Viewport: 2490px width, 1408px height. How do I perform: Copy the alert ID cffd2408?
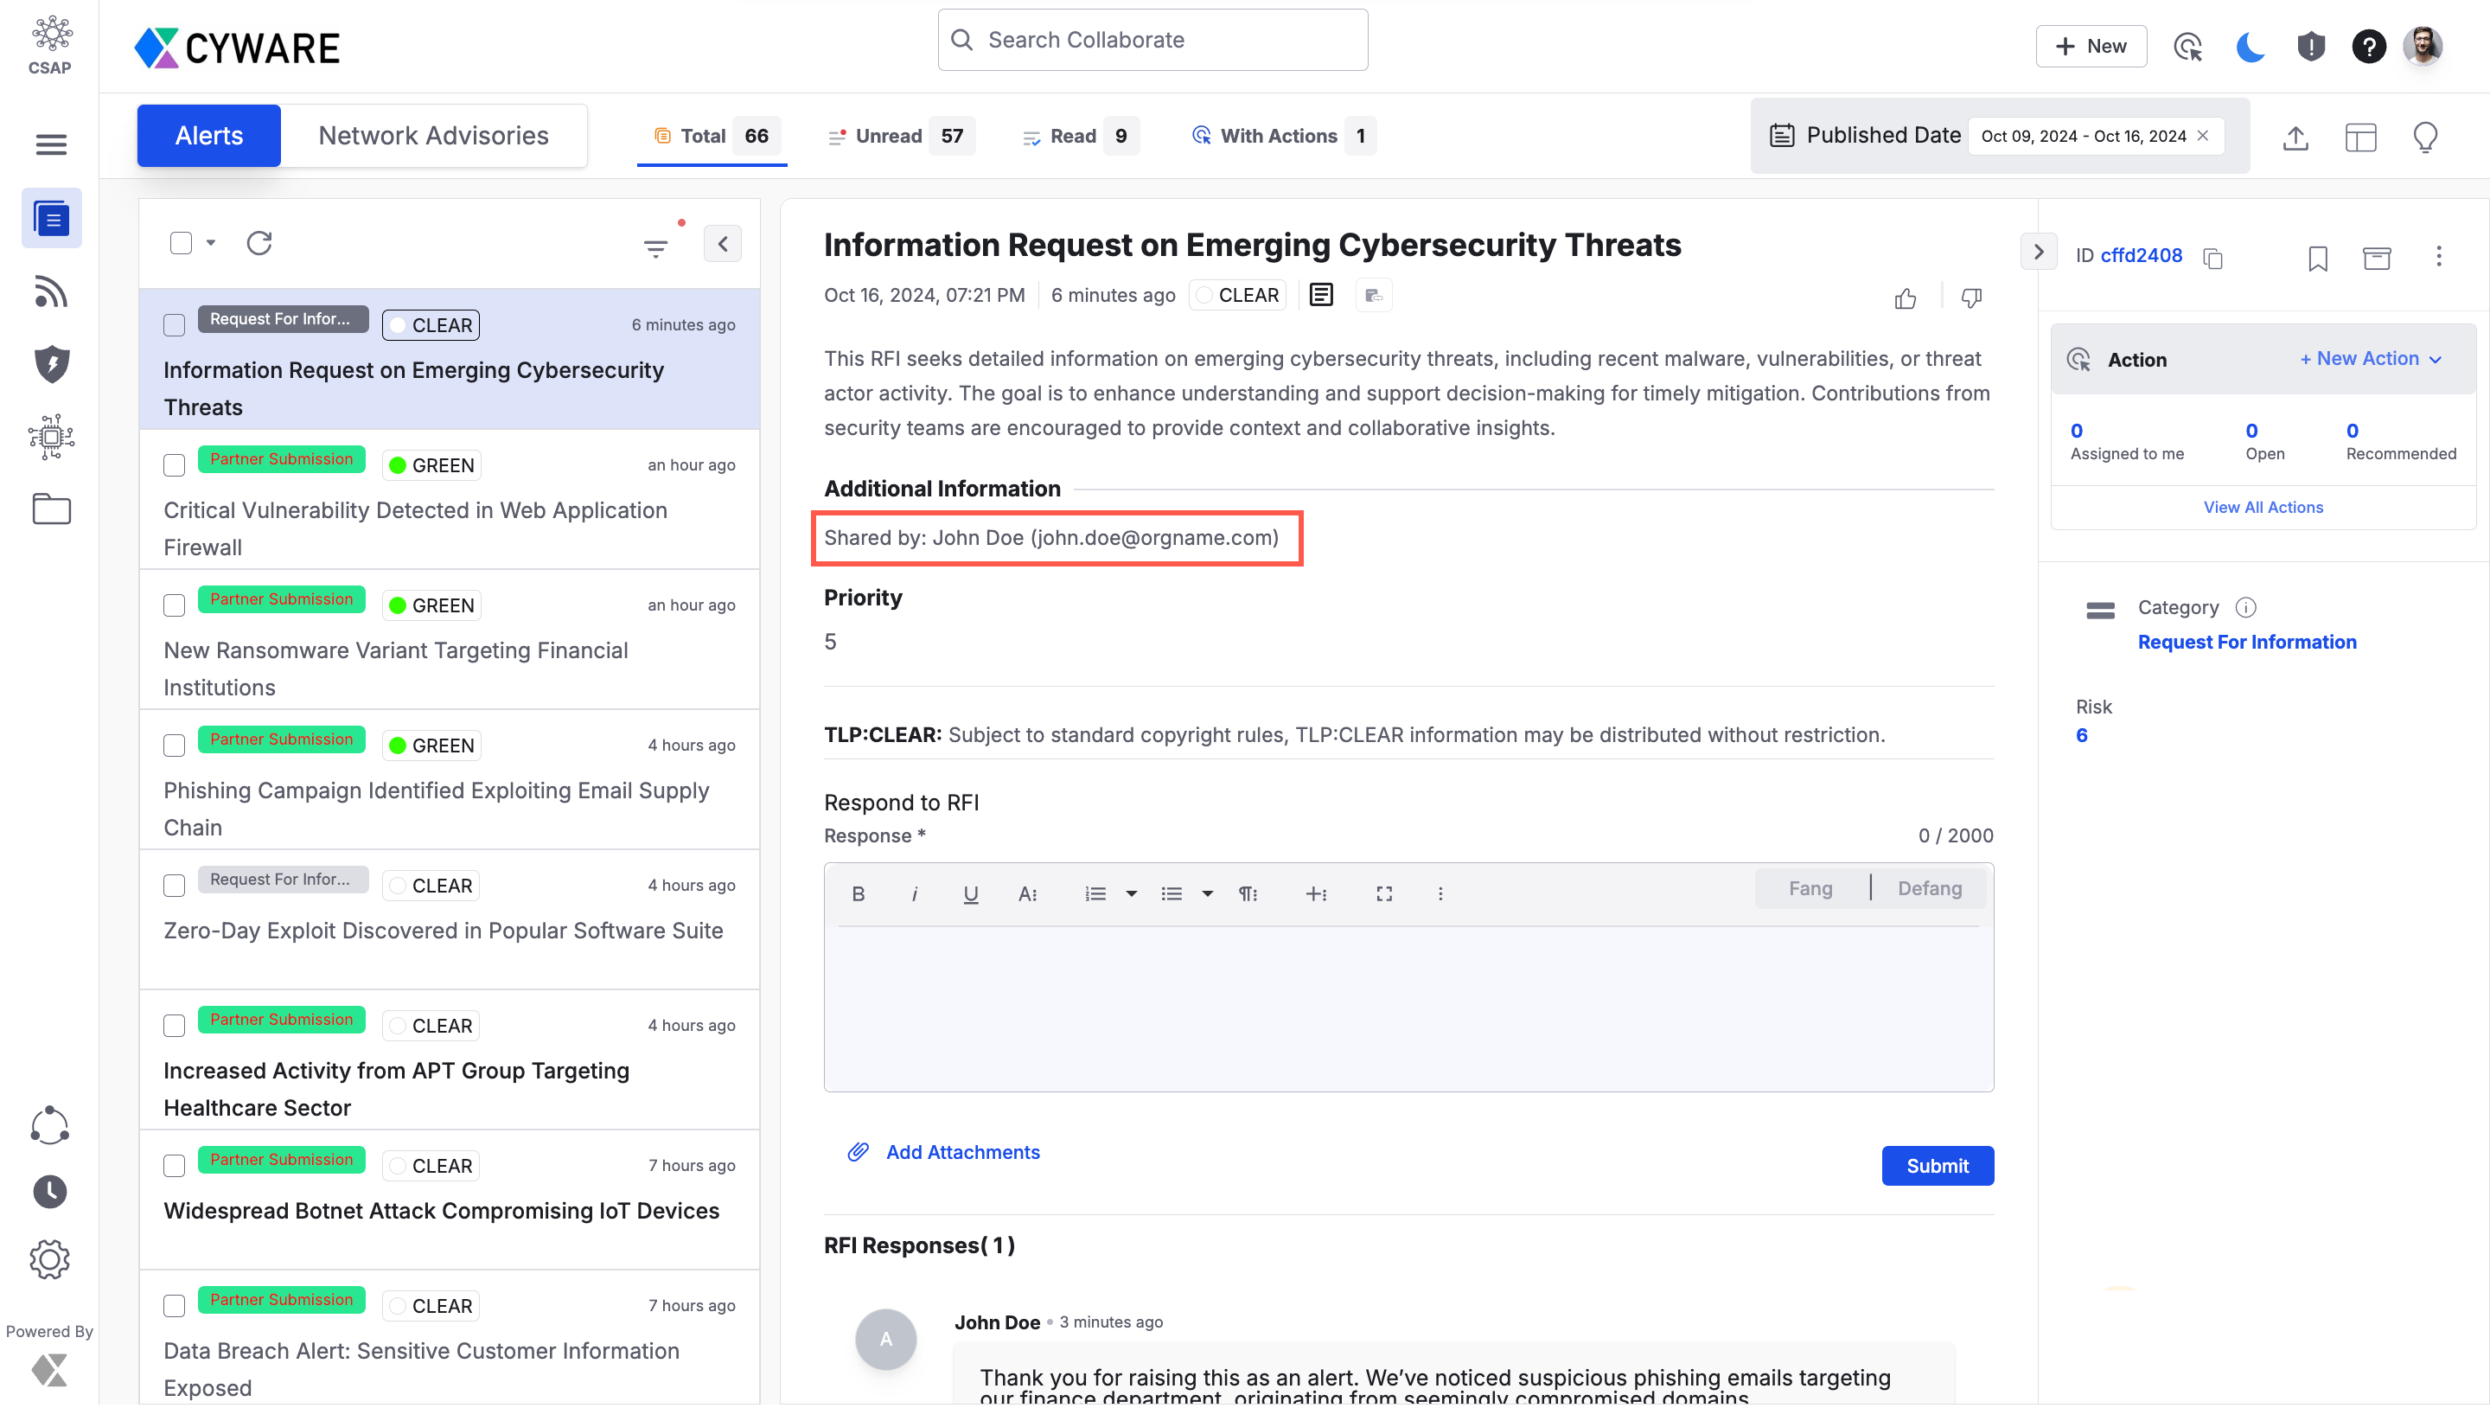point(2212,259)
